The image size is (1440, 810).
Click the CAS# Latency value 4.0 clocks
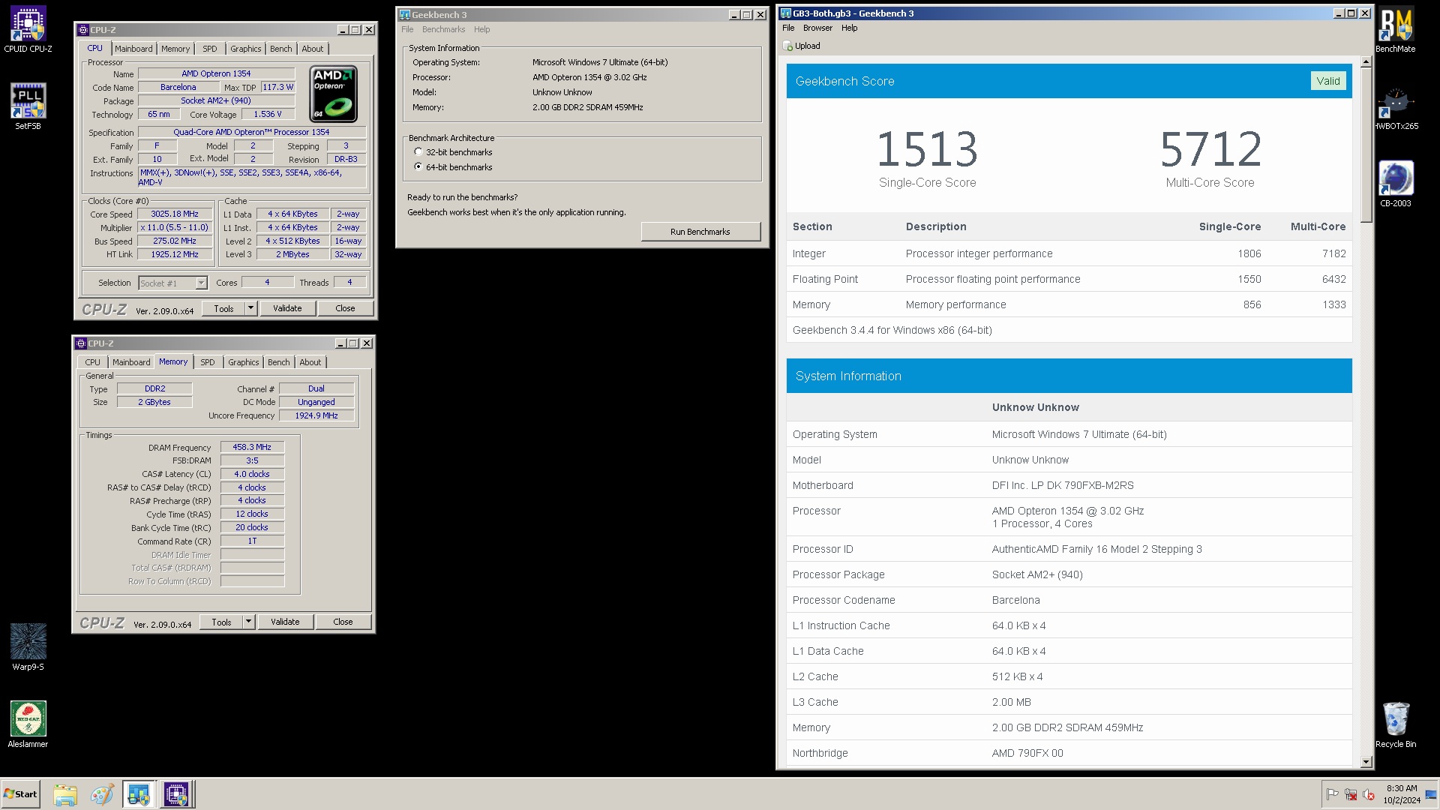[x=252, y=474]
